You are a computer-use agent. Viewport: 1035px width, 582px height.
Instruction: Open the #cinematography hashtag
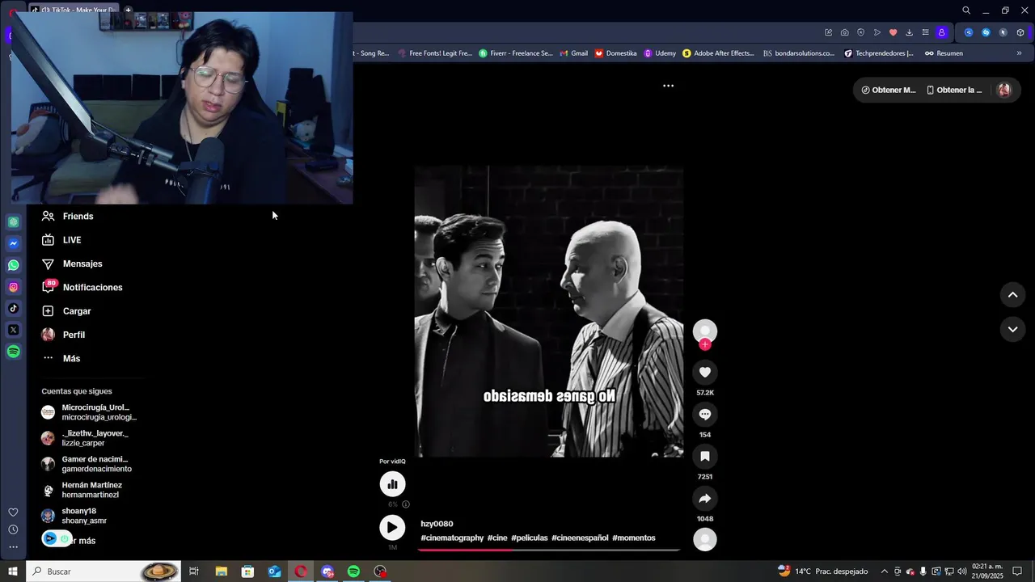click(x=452, y=538)
